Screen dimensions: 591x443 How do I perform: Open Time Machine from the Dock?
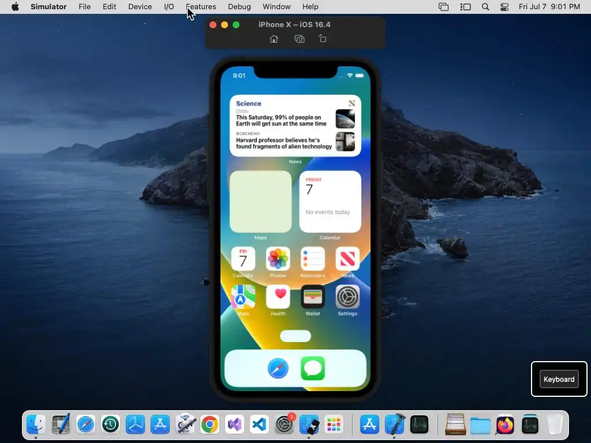pyautogui.click(x=110, y=425)
